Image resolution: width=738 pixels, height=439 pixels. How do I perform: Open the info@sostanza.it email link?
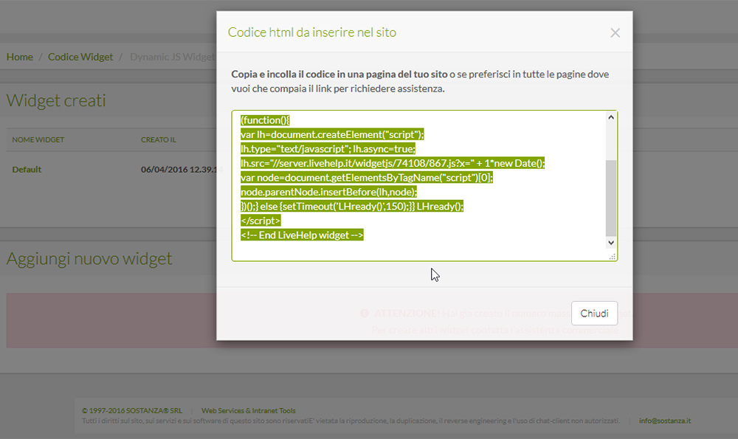(665, 421)
